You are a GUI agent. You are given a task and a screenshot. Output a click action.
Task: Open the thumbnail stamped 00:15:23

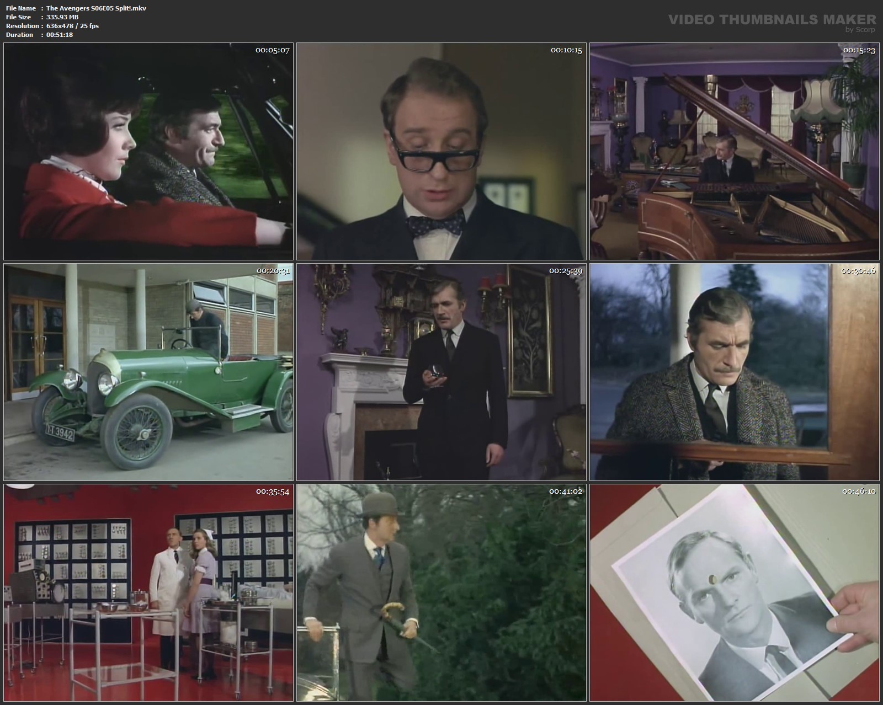[735, 151]
